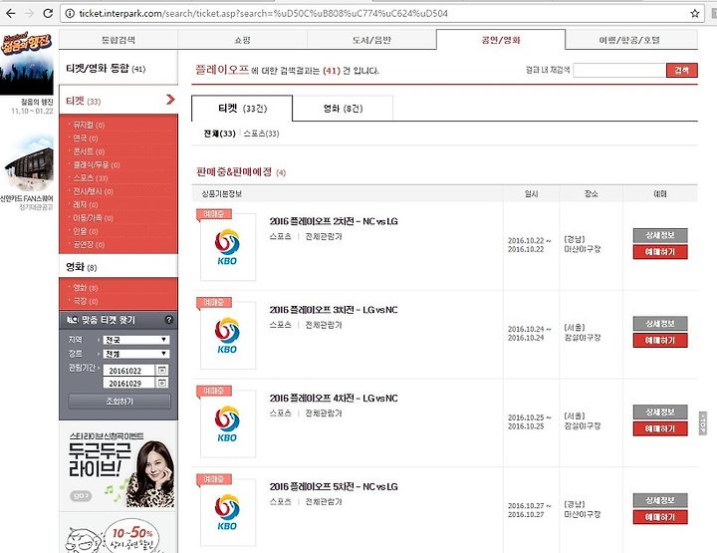
Task: Select 아동/가족 (0) in the sidebar
Action: [93, 218]
